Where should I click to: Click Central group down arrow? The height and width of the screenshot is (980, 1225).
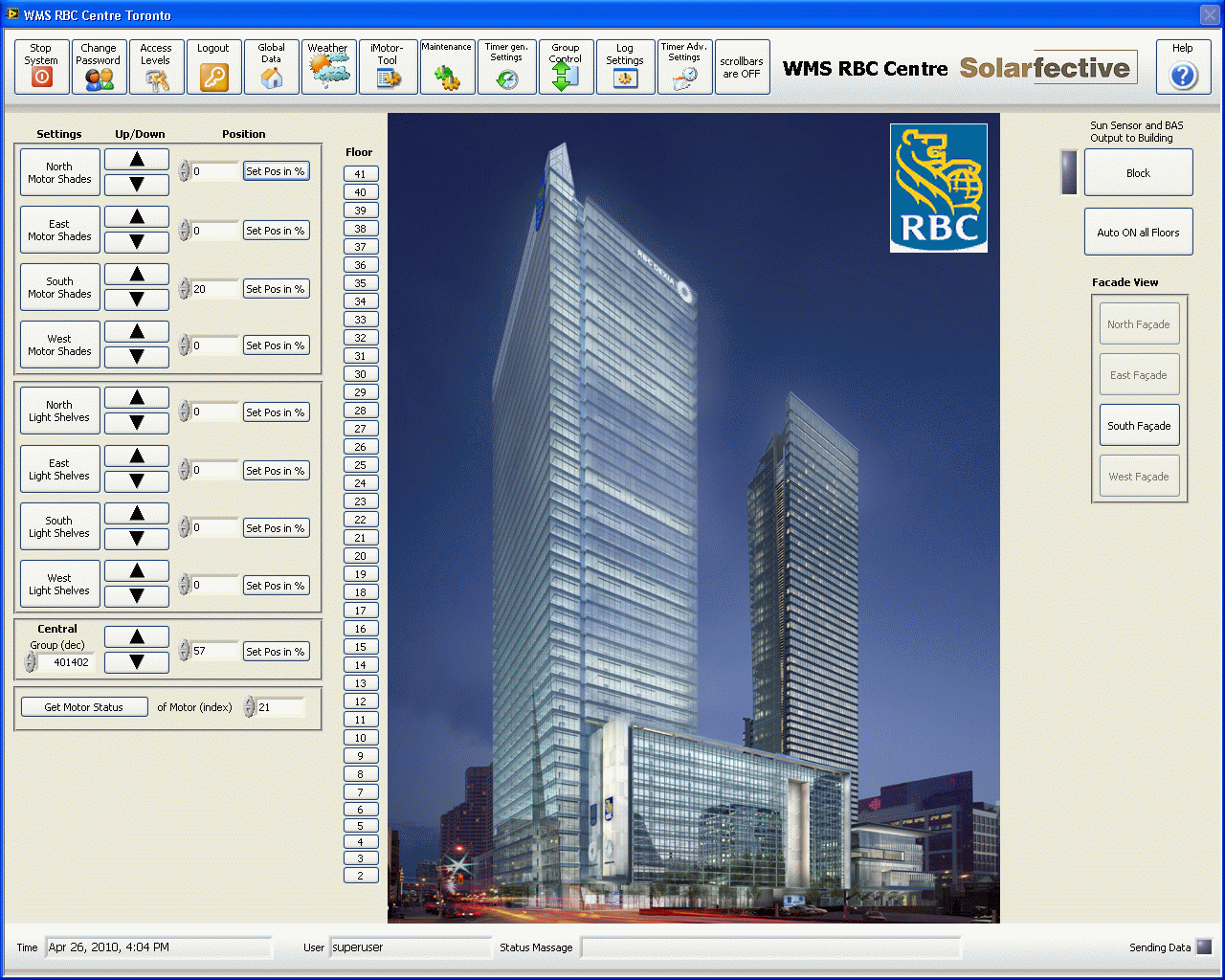[x=137, y=662]
